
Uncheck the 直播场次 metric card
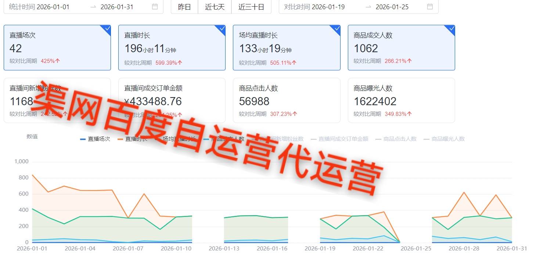(x=57, y=47)
